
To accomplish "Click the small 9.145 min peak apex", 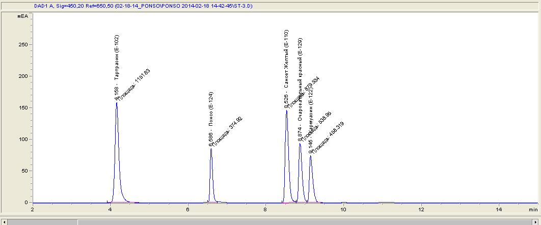I will (310, 156).
